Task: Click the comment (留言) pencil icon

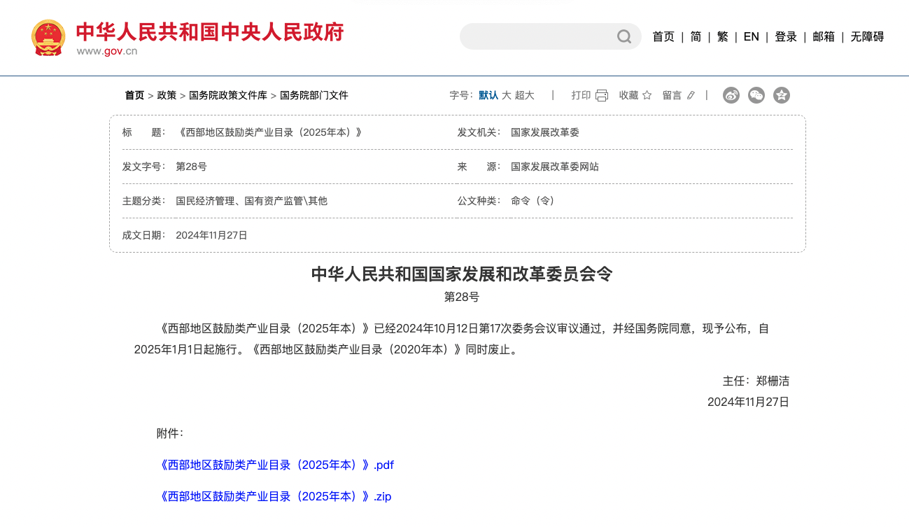Action: (x=691, y=95)
